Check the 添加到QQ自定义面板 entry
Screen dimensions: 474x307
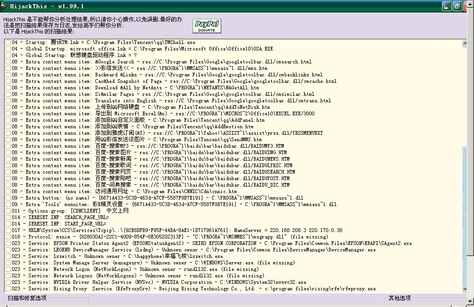point(8,120)
